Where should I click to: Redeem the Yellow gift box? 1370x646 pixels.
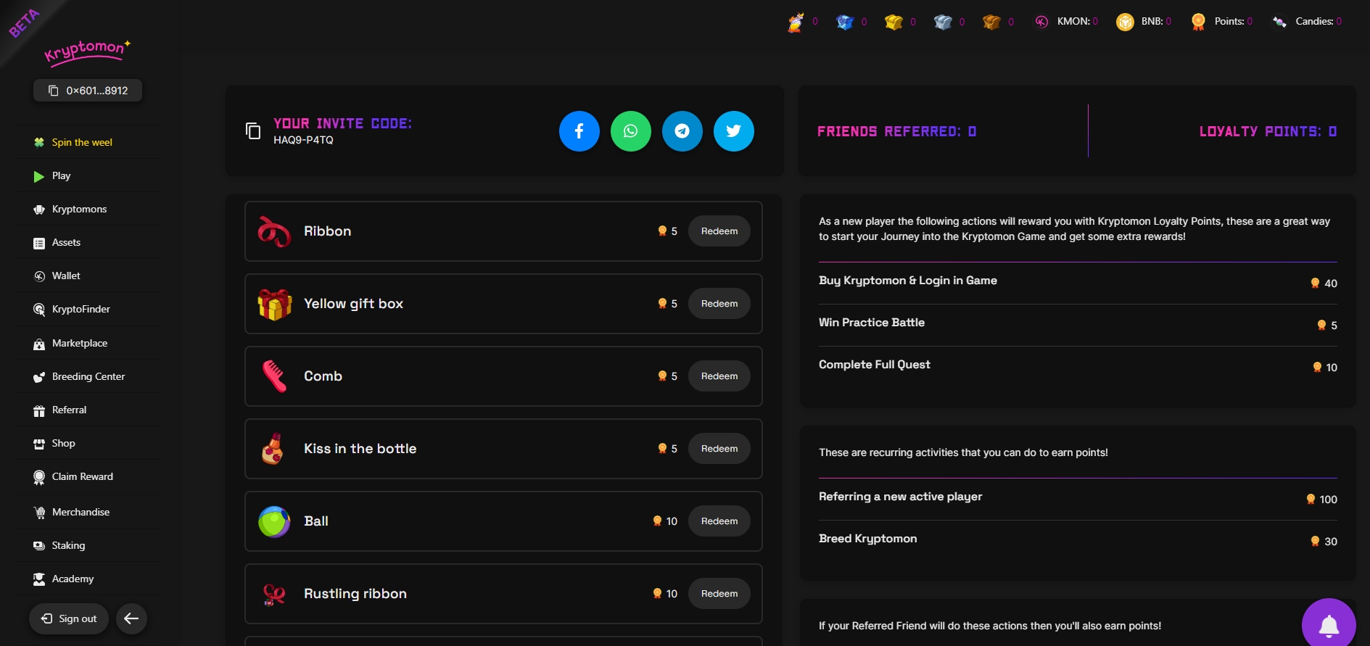[719, 304]
